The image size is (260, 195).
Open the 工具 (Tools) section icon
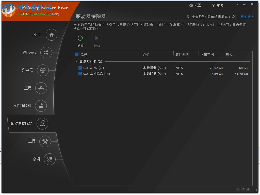click(x=45, y=141)
